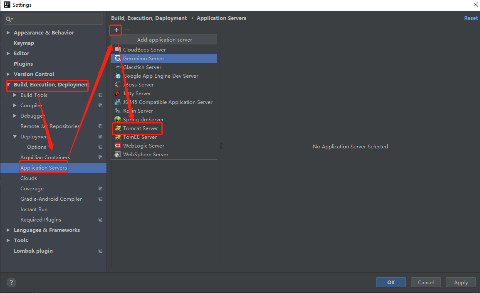Open Lombok plugin settings
Screen dimensions: 480x293
(33, 251)
